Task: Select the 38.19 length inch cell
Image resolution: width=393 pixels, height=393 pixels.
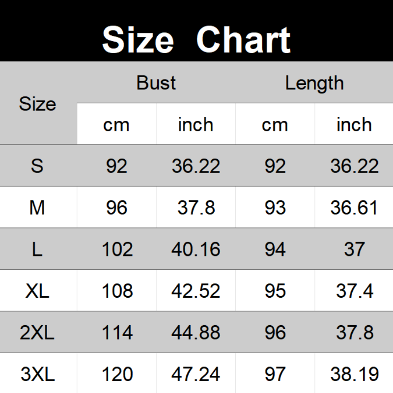Action: (x=354, y=375)
